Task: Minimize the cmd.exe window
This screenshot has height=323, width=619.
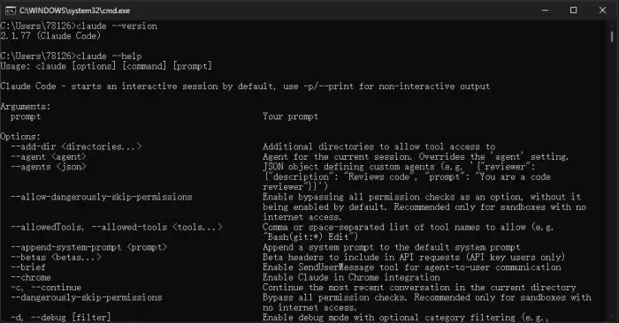Action: click(x=546, y=11)
